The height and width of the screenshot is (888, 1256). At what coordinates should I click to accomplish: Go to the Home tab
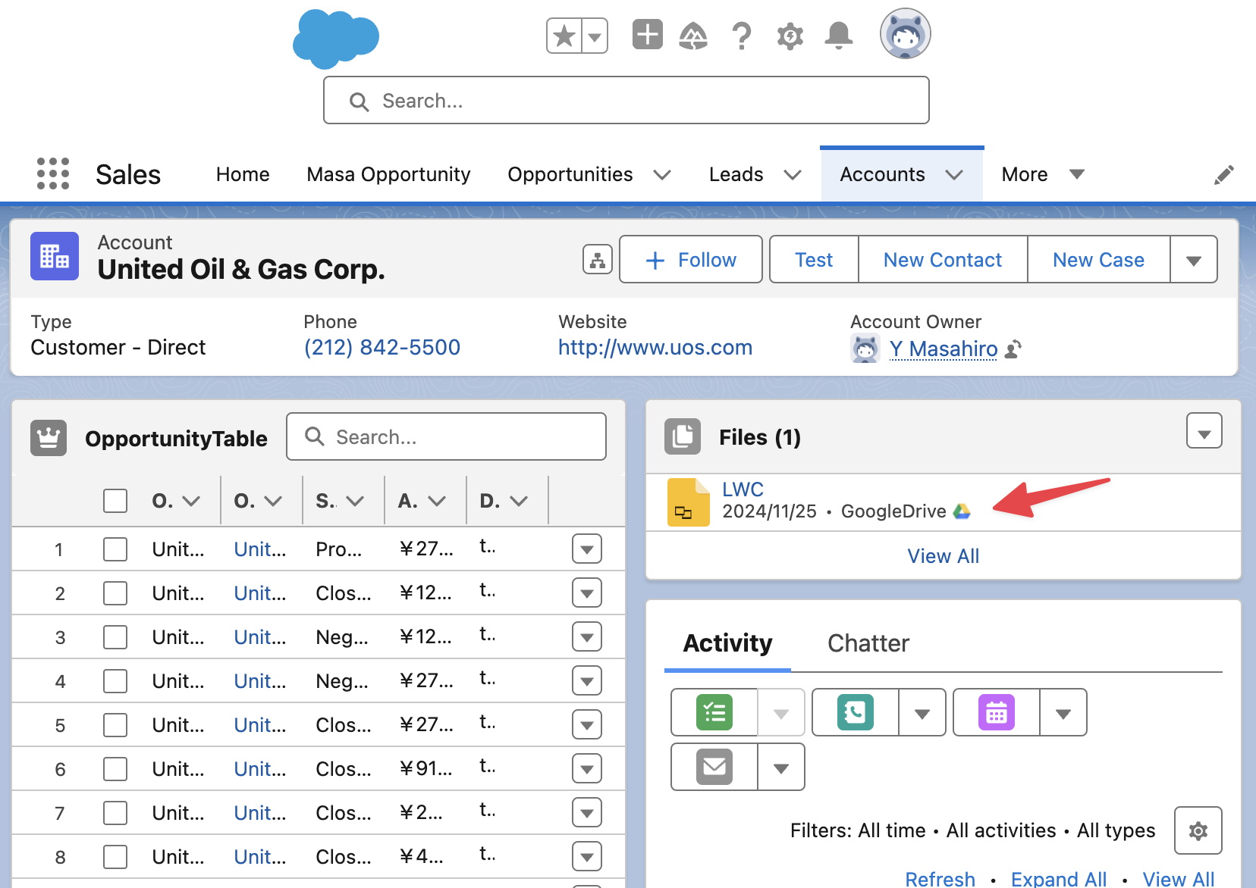click(243, 174)
